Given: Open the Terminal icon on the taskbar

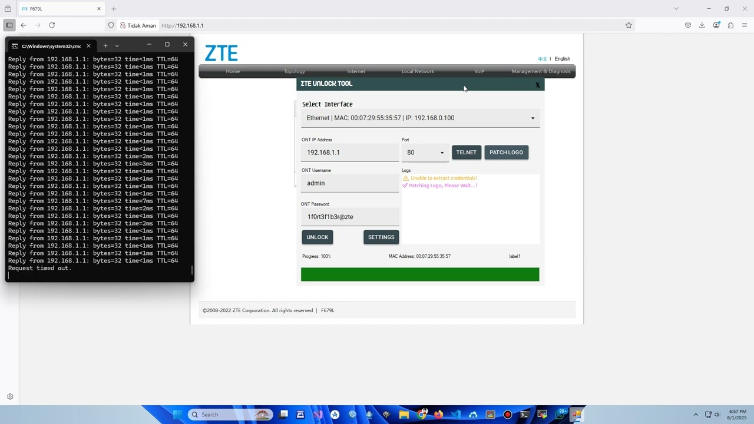Looking at the screenshot, I should (x=525, y=415).
